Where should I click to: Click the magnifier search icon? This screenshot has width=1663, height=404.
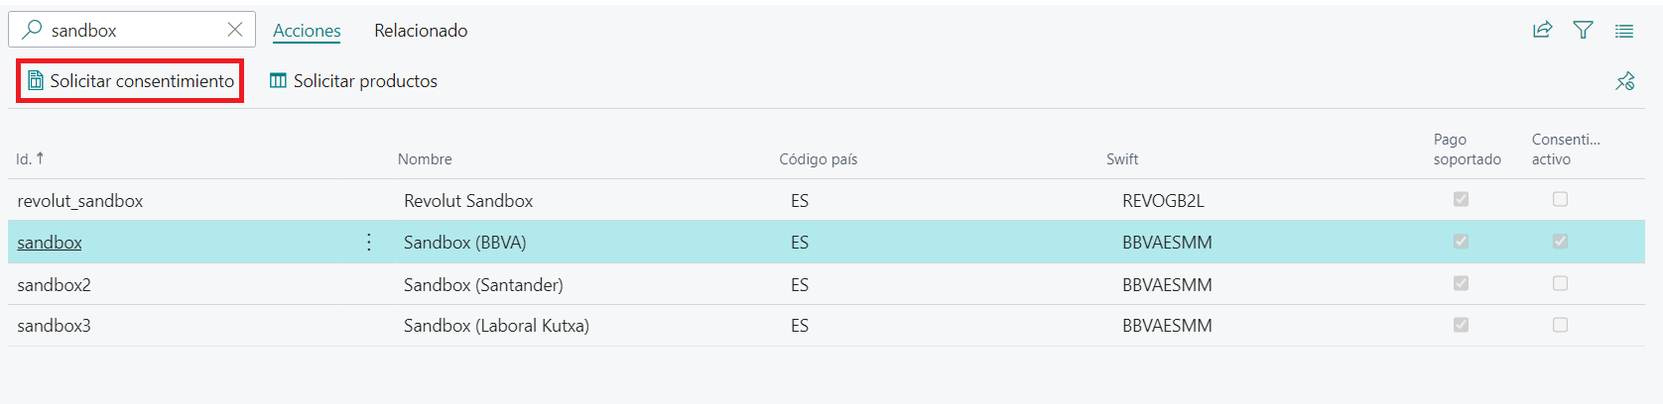tap(33, 30)
